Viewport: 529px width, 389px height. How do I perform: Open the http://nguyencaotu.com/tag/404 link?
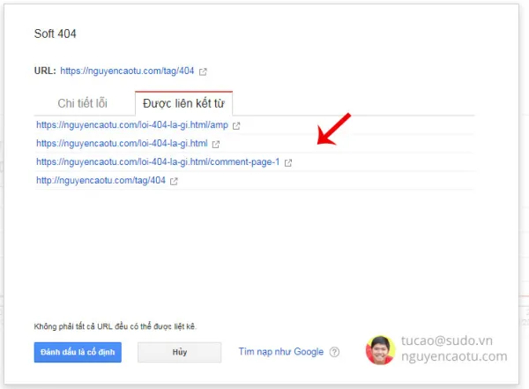101,180
